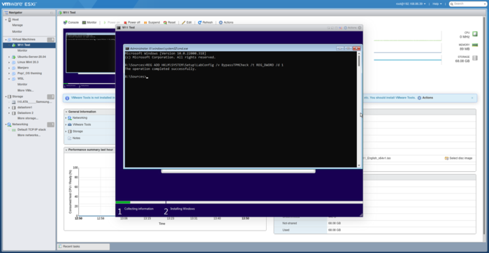This screenshot has height=253, width=489.
Task: Open the Console toolbar button
Action: pyautogui.click(x=71, y=22)
